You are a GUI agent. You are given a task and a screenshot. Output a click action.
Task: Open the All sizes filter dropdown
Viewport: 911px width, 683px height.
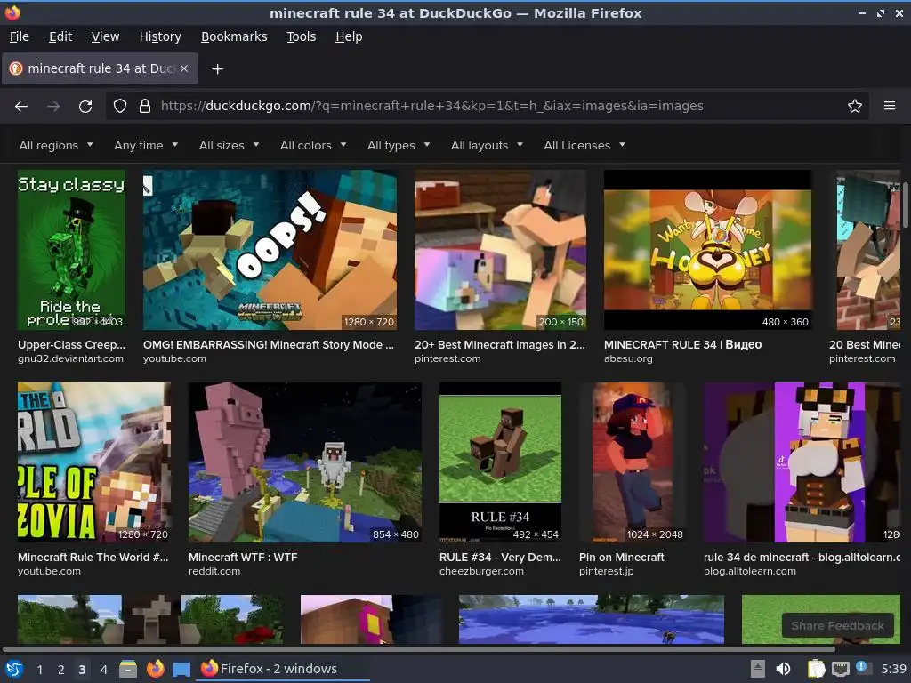pyautogui.click(x=229, y=145)
